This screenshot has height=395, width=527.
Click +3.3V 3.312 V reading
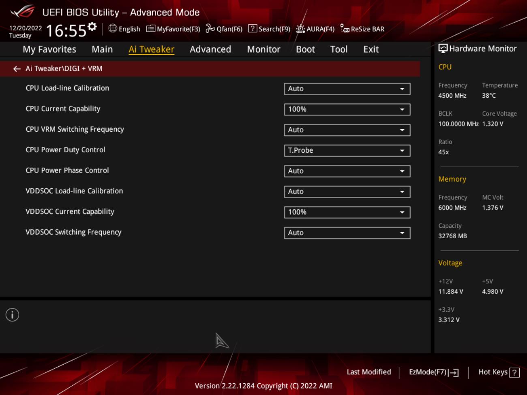(x=449, y=320)
